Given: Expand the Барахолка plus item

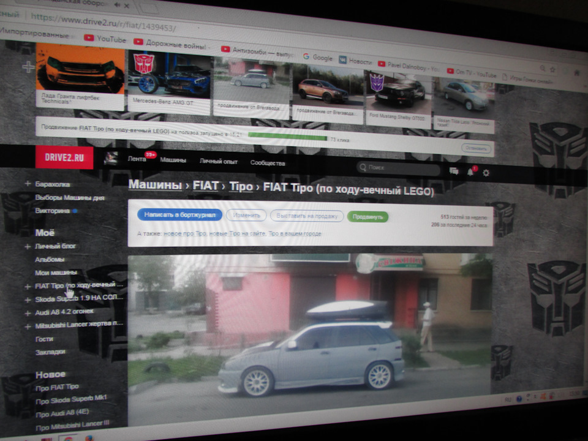Looking at the screenshot, I should tap(28, 184).
